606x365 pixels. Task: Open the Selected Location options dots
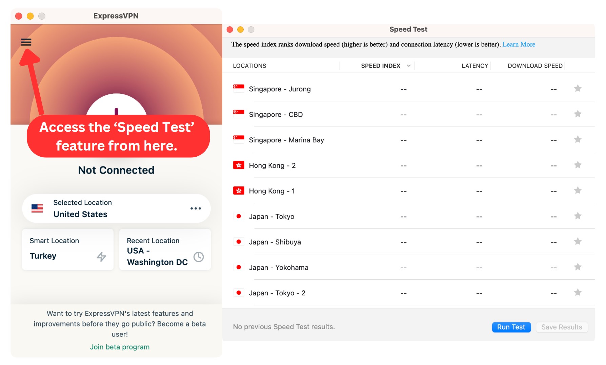coord(196,208)
